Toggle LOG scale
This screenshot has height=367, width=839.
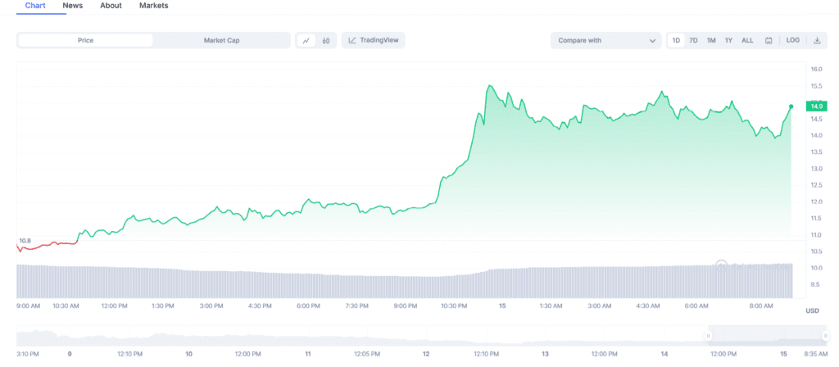pyautogui.click(x=793, y=40)
